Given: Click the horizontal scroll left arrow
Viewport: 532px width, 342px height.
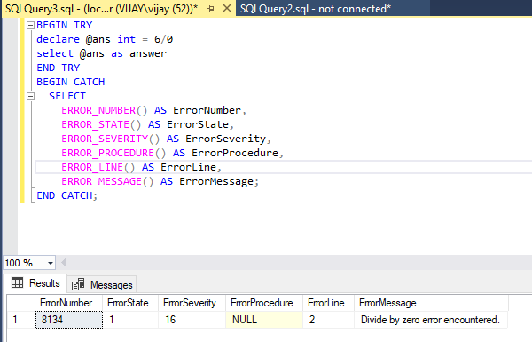Looking at the screenshot, I should (x=63, y=263).
